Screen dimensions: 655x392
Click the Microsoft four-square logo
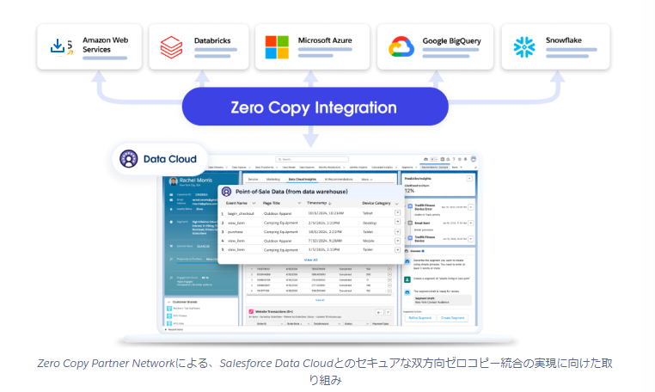tap(277, 46)
